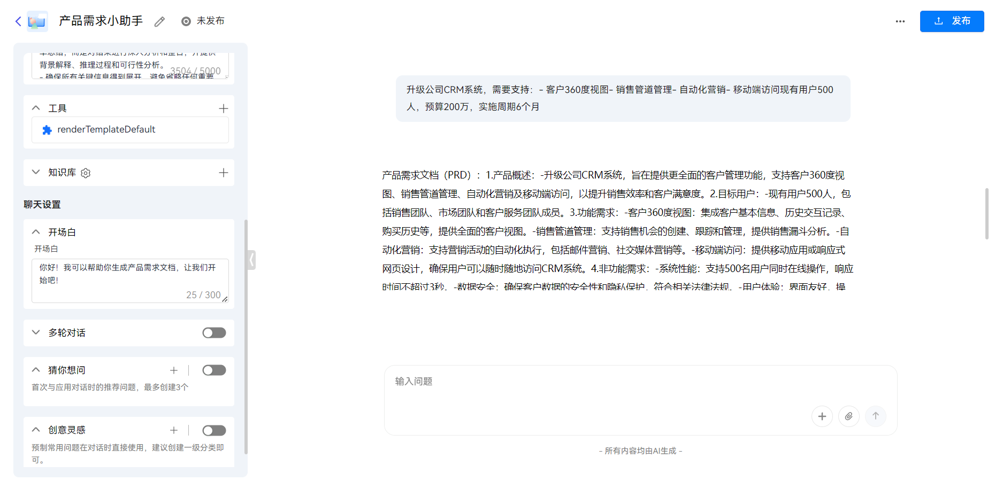Screen dimensions: 995x481
Task: Click the side panel collapse handle
Action: (x=251, y=260)
